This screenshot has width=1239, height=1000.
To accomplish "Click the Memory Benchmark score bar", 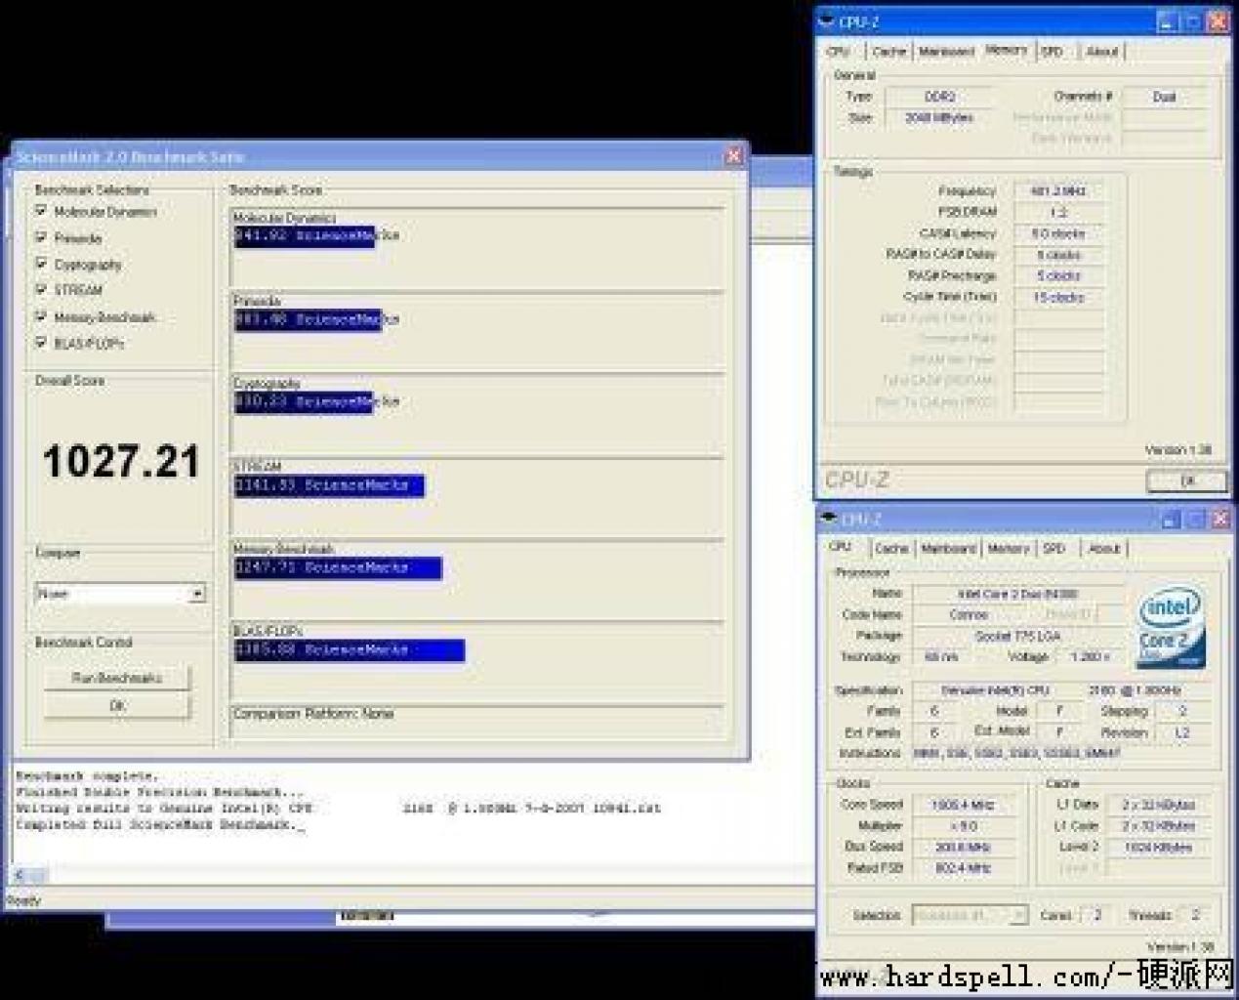I will click(x=338, y=567).
